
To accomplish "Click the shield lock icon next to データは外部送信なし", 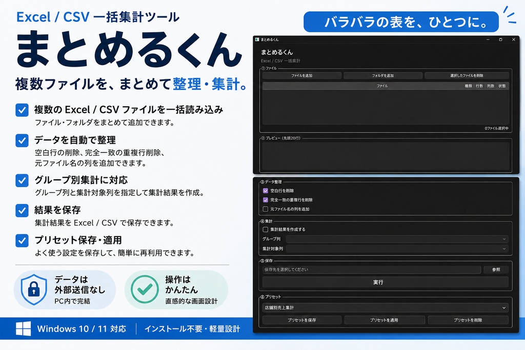I will tap(34, 290).
